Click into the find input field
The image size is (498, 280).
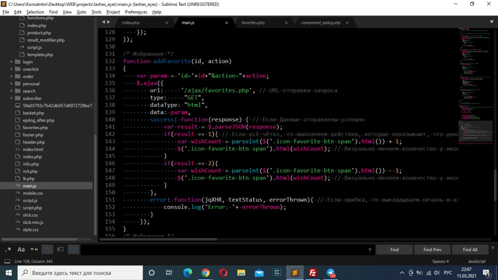click(224, 250)
